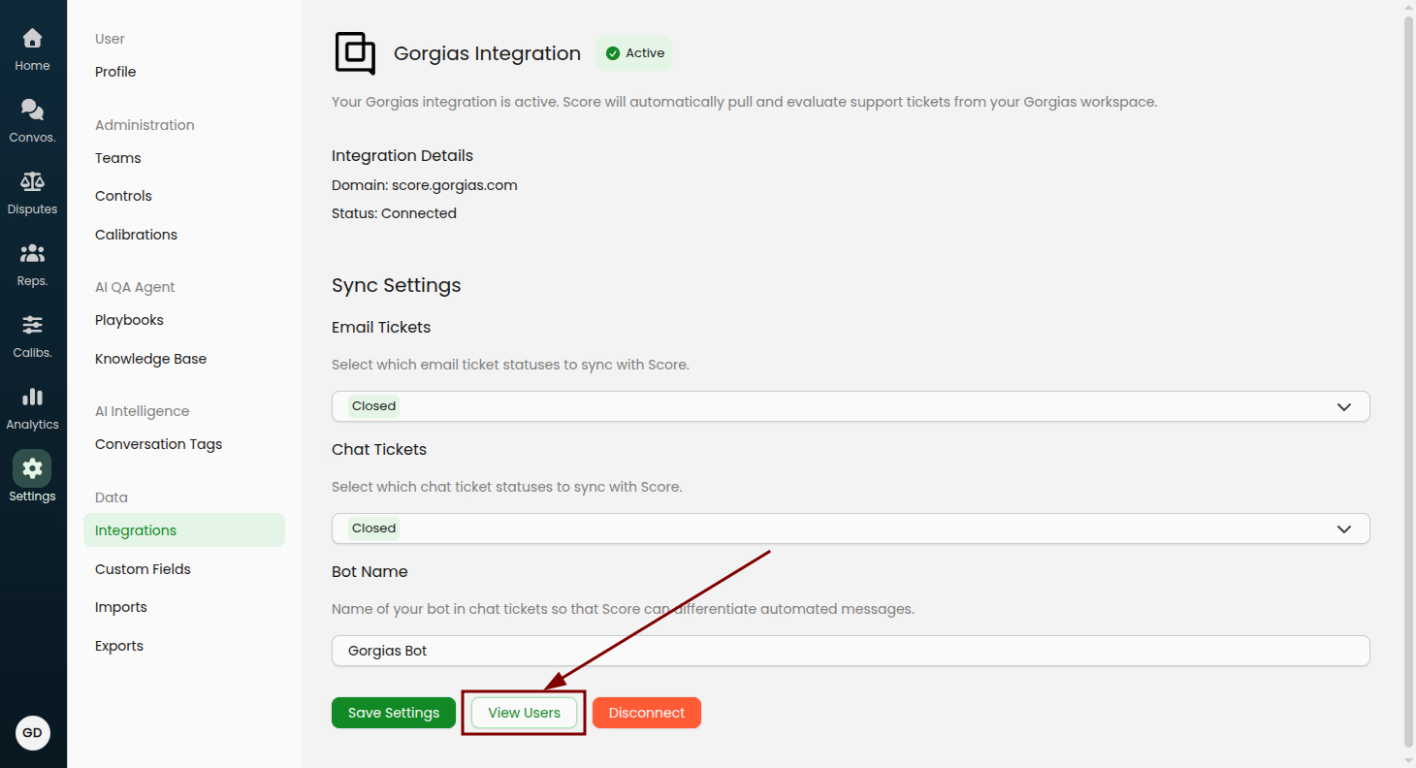Open the Home icon in sidebar
The image size is (1416, 768).
(32, 39)
